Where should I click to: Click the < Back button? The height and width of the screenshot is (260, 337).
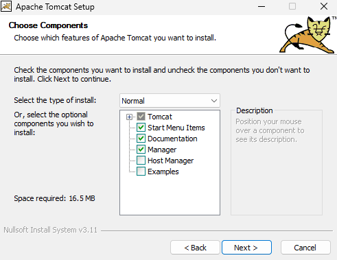pyautogui.click(x=195, y=248)
